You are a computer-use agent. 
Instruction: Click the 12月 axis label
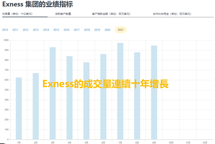205,143
